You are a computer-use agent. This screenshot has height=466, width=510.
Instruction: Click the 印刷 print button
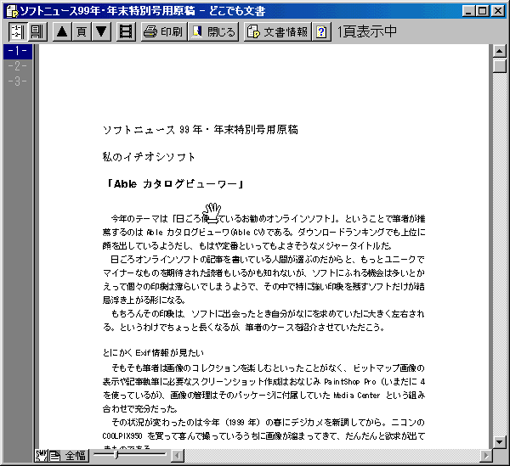(x=164, y=31)
